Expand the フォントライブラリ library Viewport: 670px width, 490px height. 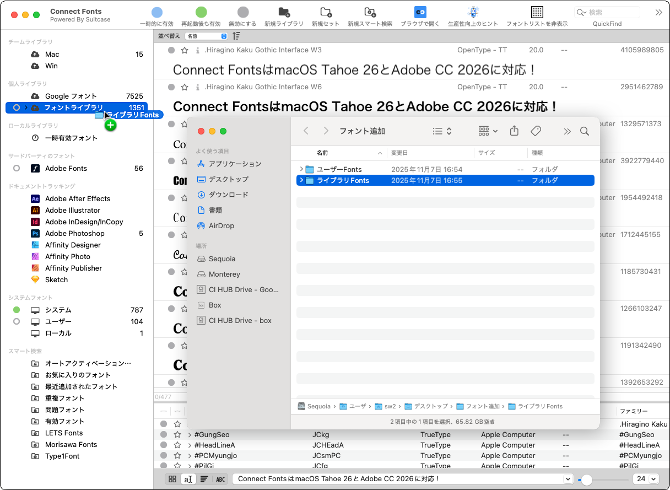point(26,107)
